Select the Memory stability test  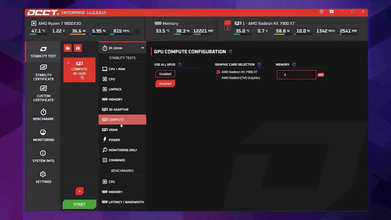click(122, 99)
